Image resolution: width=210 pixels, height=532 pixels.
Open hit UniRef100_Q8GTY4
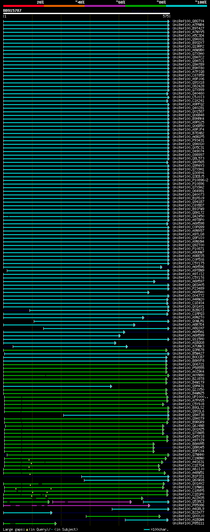188,21
